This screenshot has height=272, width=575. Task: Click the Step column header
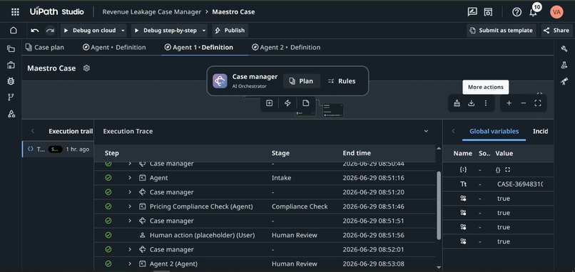pyautogui.click(x=111, y=153)
